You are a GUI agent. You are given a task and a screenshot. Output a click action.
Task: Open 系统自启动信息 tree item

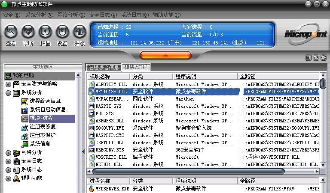coord(48,110)
